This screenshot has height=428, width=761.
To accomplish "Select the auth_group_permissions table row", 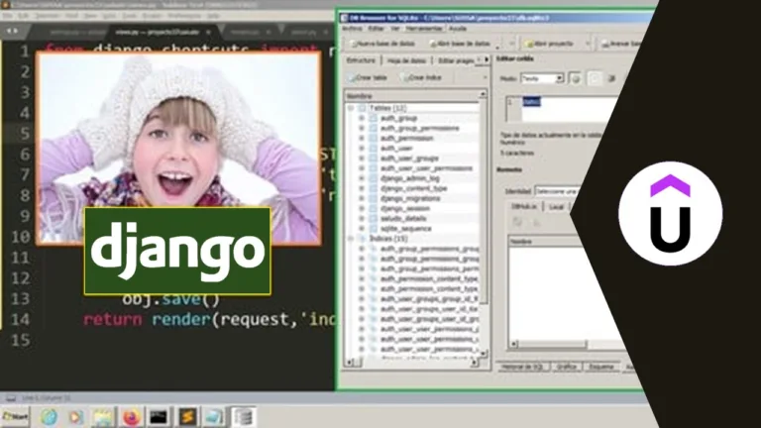I will tap(419, 128).
